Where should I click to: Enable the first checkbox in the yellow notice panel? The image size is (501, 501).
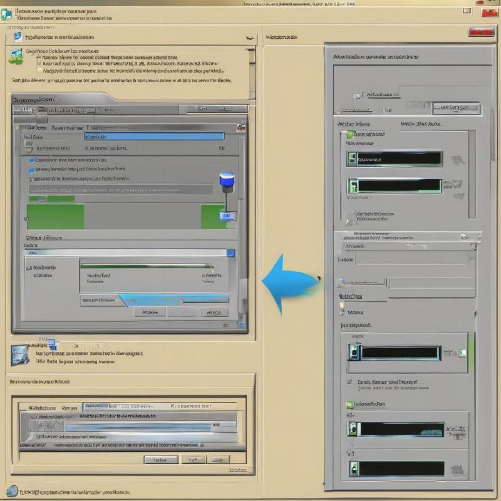[39, 58]
